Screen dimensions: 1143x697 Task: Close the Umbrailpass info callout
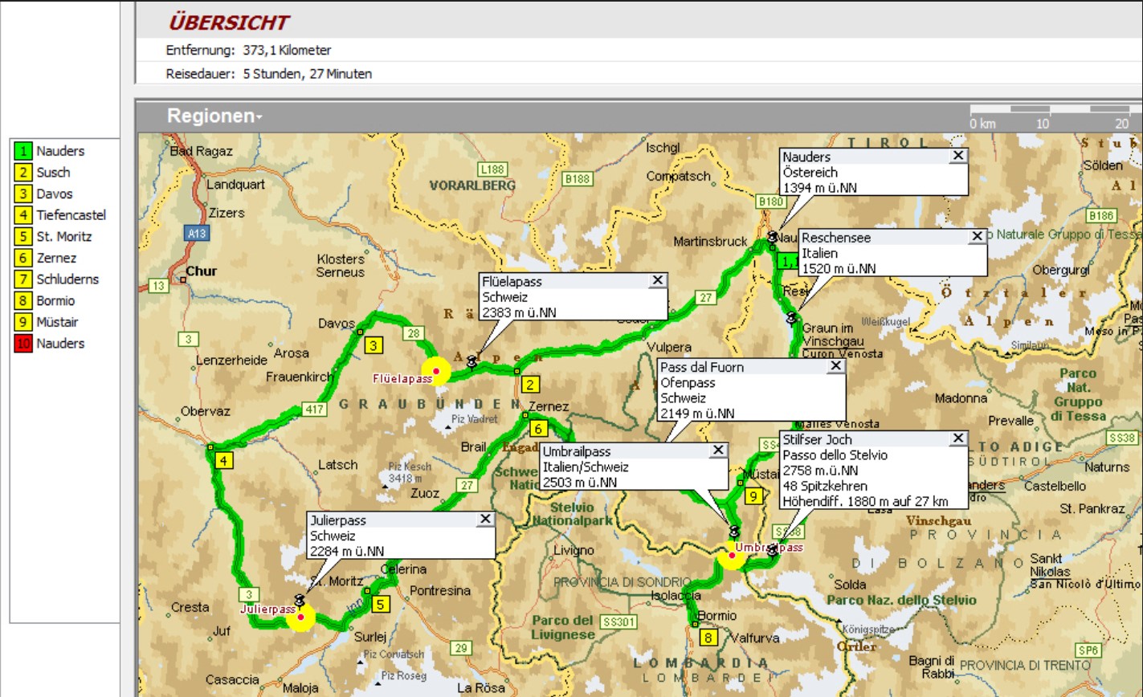pyautogui.click(x=718, y=450)
